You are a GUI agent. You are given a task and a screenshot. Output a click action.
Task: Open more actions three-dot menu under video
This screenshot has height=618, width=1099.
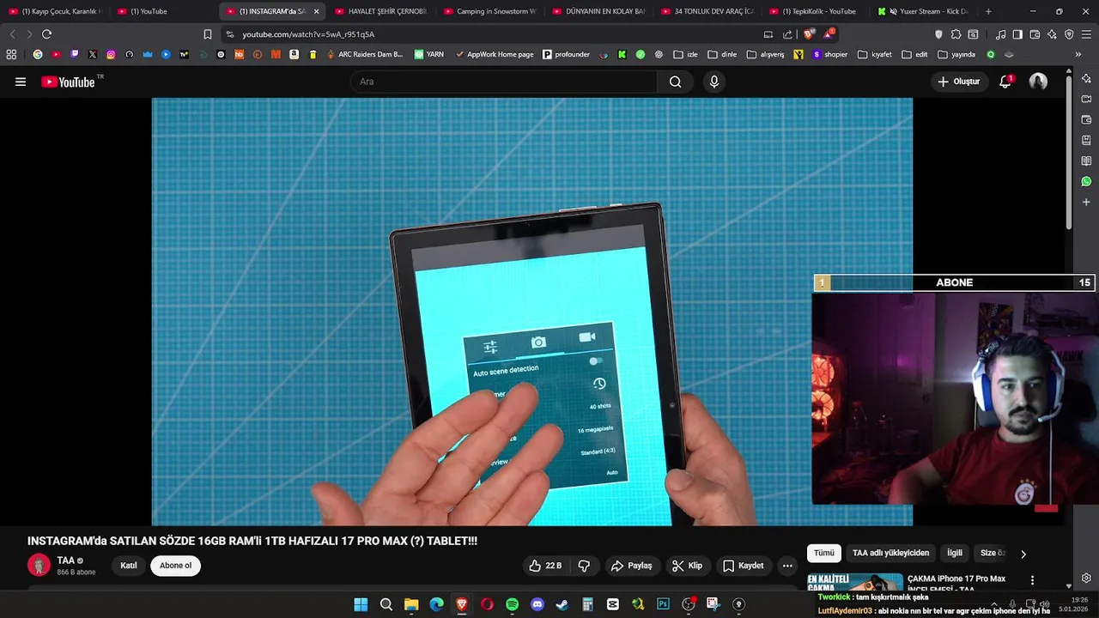point(787,566)
